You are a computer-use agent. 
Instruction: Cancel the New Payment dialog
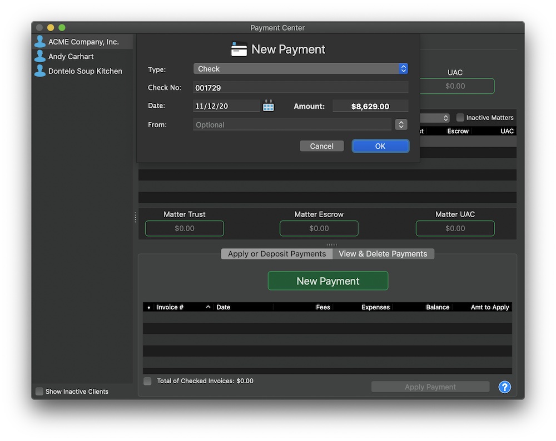321,146
